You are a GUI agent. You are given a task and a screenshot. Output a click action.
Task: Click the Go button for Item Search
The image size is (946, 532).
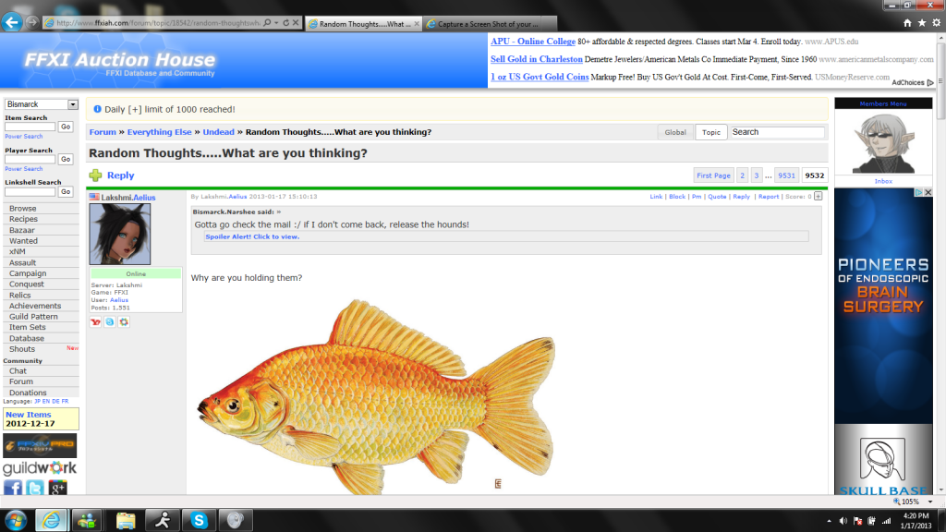[66, 127]
